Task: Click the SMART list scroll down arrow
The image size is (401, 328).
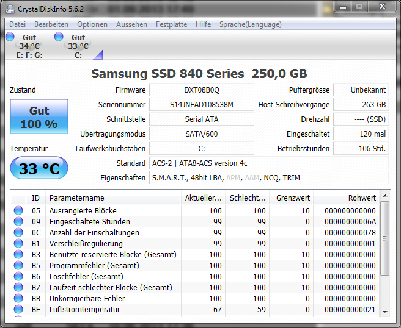Action: pyautogui.click(x=385, y=312)
